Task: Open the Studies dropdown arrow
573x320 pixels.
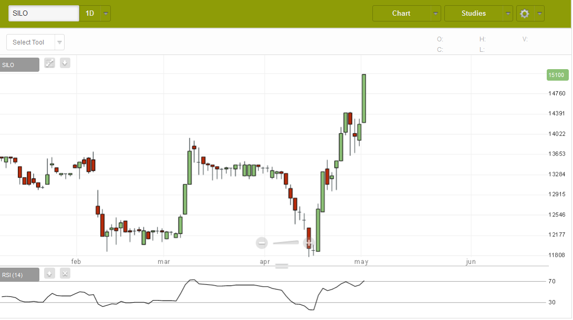Action: pyautogui.click(x=507, y=14)
